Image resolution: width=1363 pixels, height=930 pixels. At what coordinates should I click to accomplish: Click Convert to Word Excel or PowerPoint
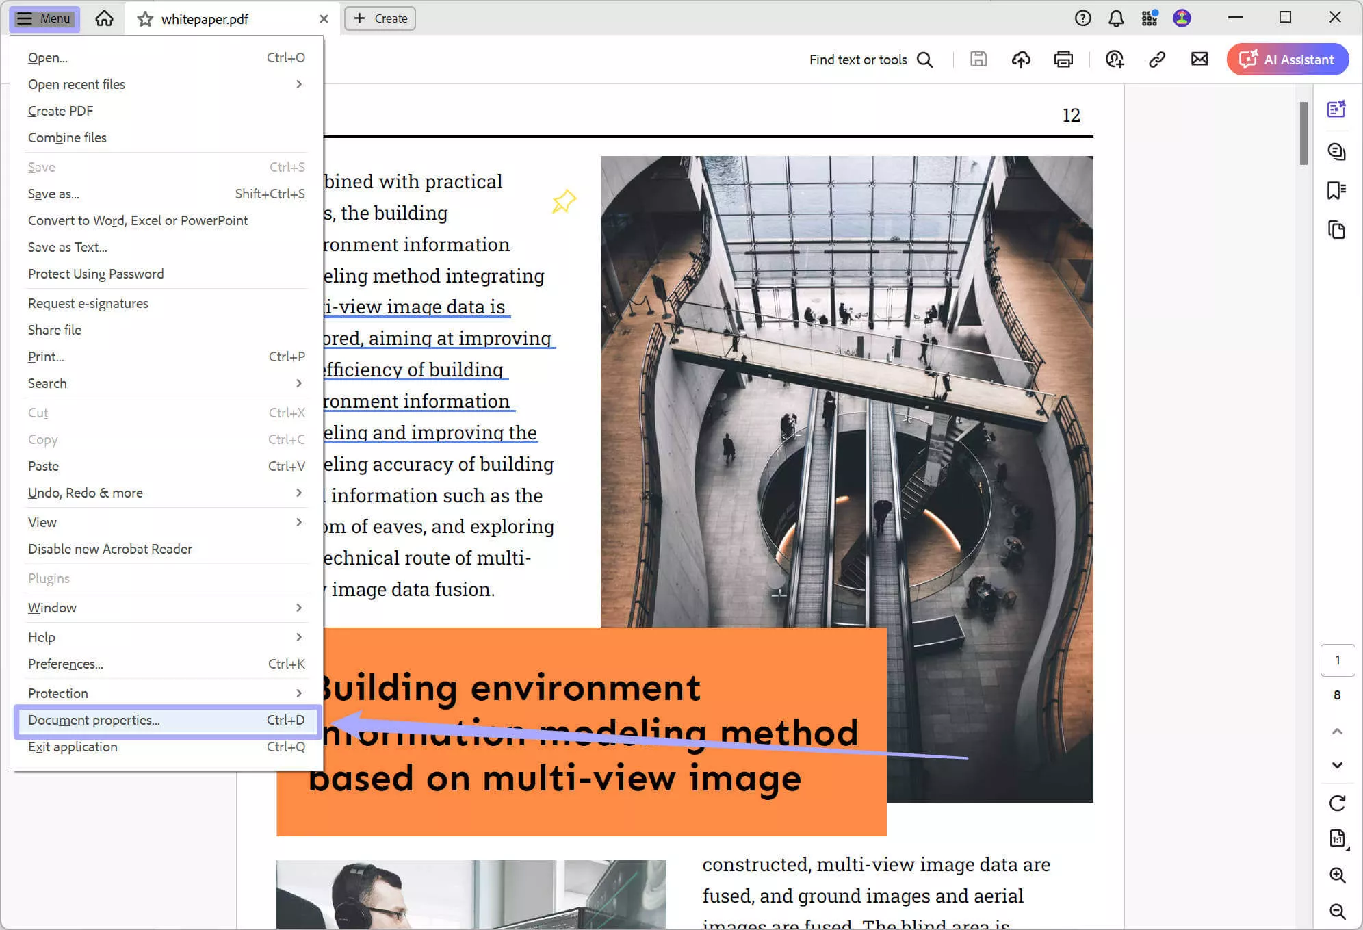tap(139, 220)
